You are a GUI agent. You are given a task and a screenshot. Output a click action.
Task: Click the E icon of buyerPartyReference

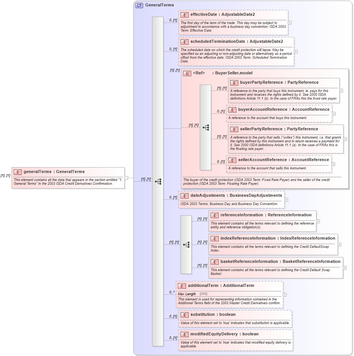click(234, 83)
